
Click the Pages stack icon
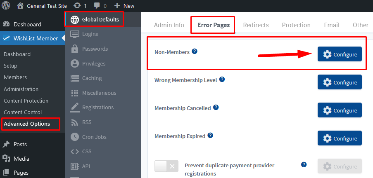pos(7,173)
